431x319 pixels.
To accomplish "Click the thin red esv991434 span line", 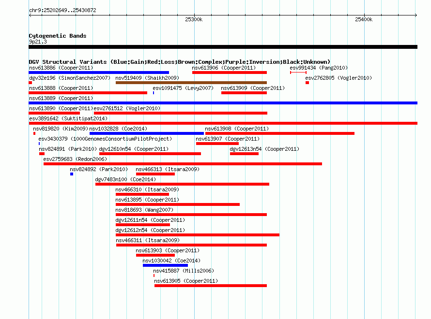I will 298,72.
